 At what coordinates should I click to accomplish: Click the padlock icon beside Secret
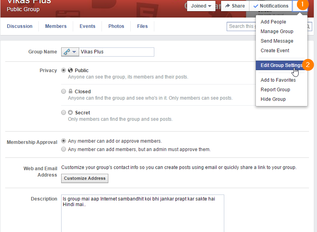(70, 112)
